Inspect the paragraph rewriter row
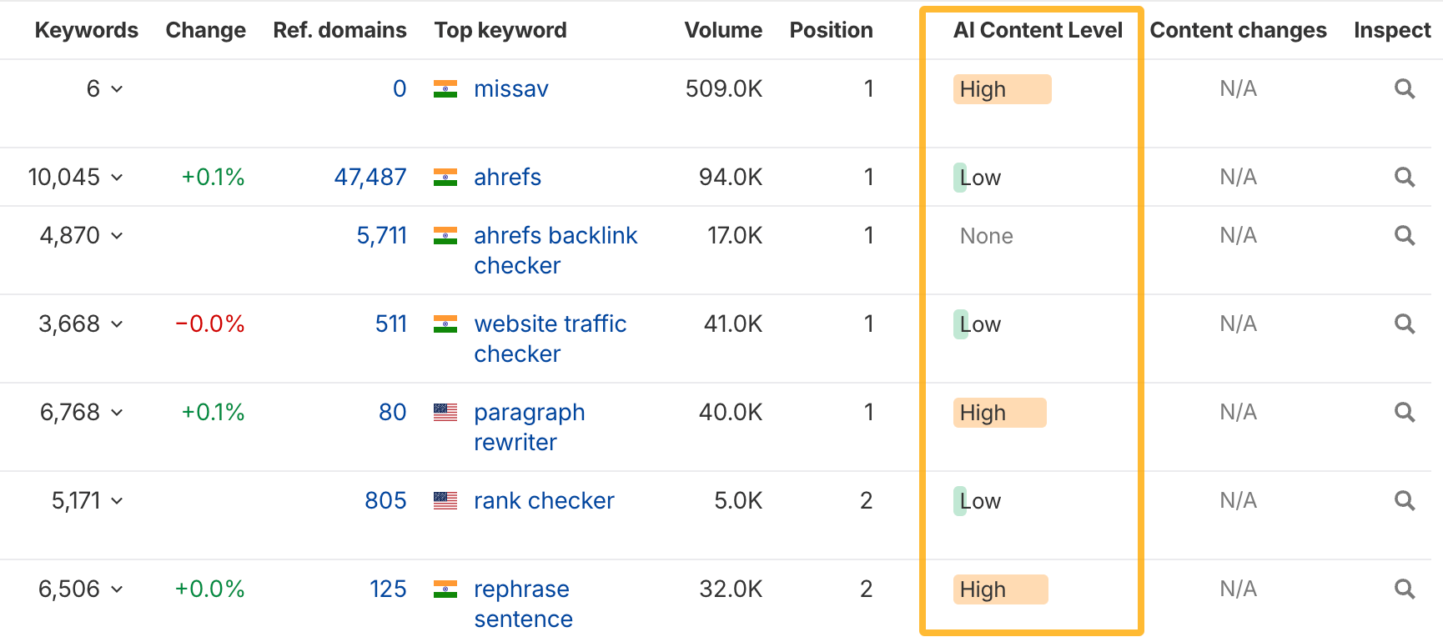 [x=1405, y=412]
